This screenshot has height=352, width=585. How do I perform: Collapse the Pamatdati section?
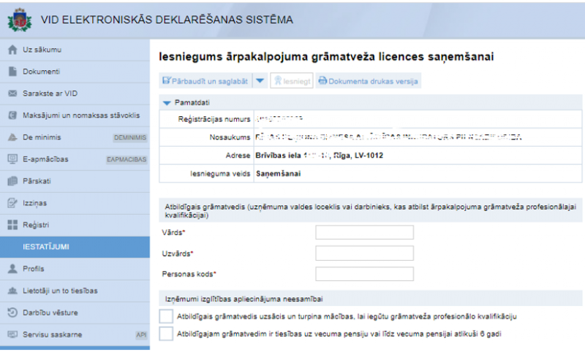pyautogui.click(x=167, y=103)
